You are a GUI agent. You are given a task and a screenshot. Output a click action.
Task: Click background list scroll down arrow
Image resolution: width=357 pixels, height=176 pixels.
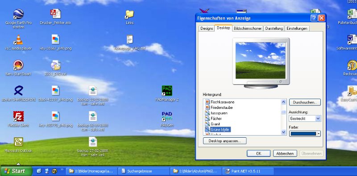click(283, 132)
